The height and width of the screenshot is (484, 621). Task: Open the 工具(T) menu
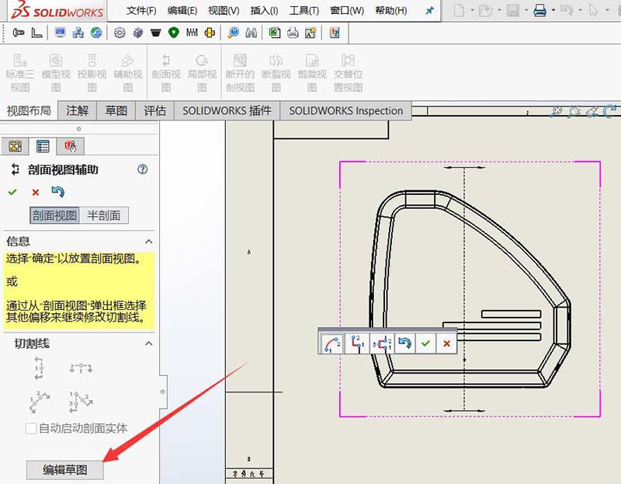point(304,11)
